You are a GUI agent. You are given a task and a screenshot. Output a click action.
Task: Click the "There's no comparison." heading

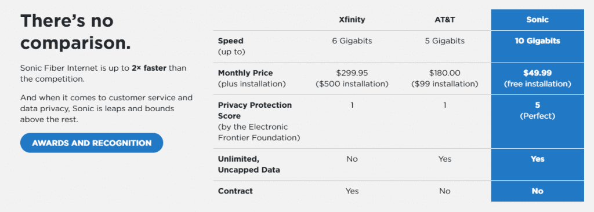coord(75,32)
